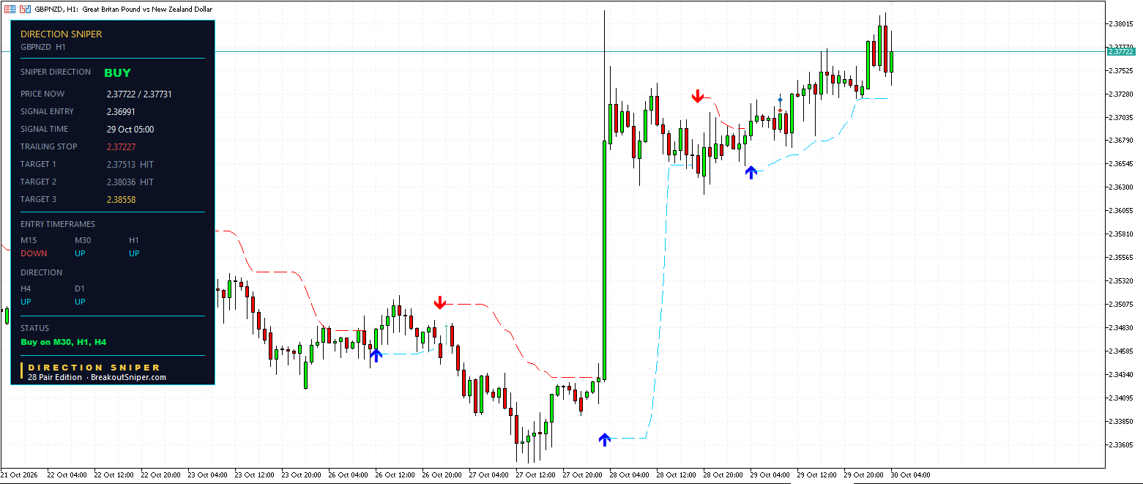This screenshot has width=1143, height=484.
Task: Click the D1 direction label
Action: [x=80, y=288]
